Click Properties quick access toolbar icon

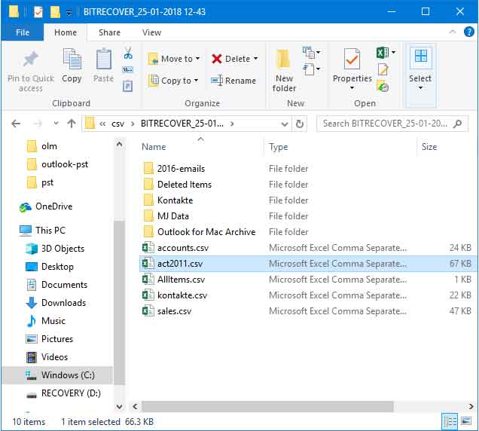pyautogui.click(x=38, y=12)
